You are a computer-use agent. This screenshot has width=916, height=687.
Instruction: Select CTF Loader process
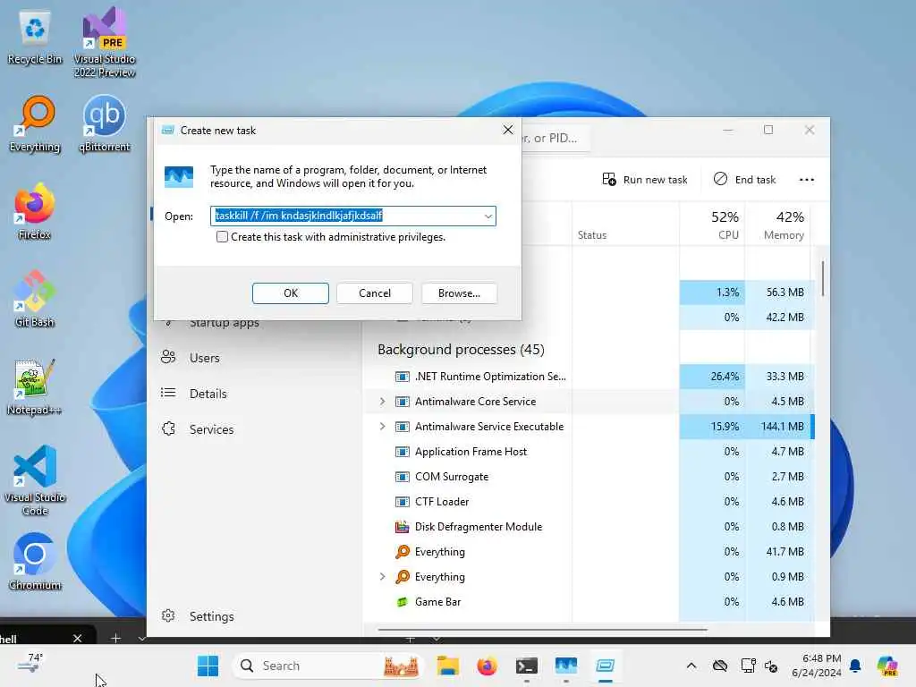[x=442, y=502]
